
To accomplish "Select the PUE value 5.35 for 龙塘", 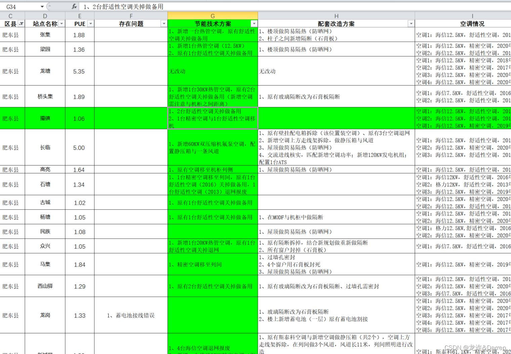I will click(x=79, y=71).
